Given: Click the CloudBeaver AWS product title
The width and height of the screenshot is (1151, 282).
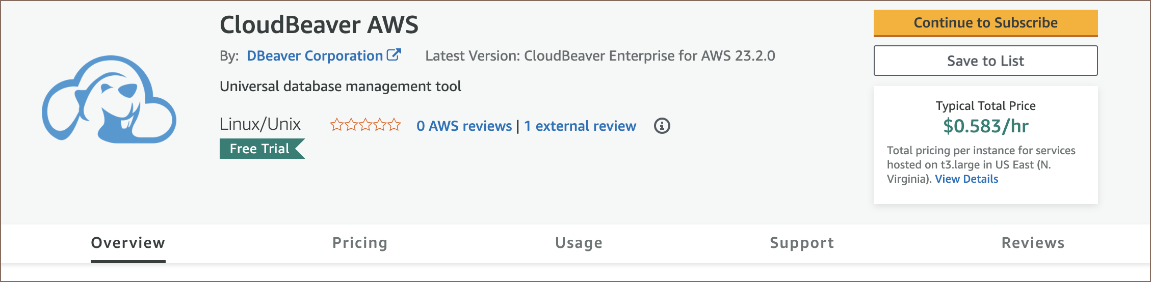Looking at the screenshot, I should click(319, 25).
